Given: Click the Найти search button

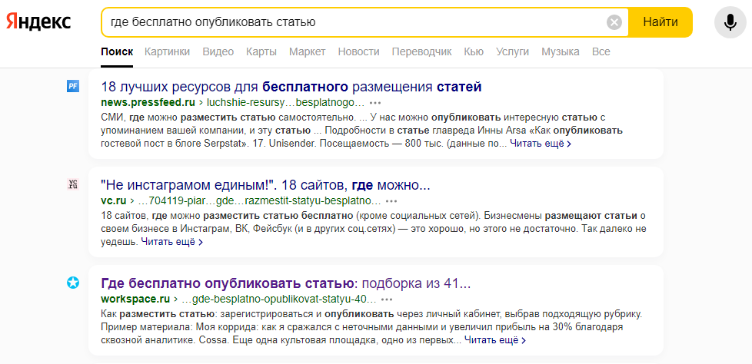Looking at the screenshot, I should 660,22.
